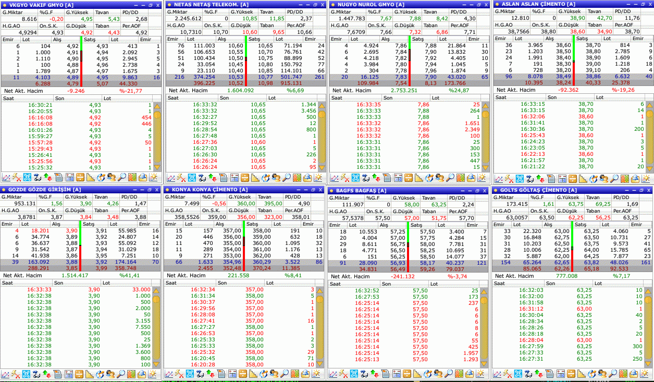654x382 pixels.
Task: Click star chart icon in NUGYO toolbar
Action: (x=481, y=178)
